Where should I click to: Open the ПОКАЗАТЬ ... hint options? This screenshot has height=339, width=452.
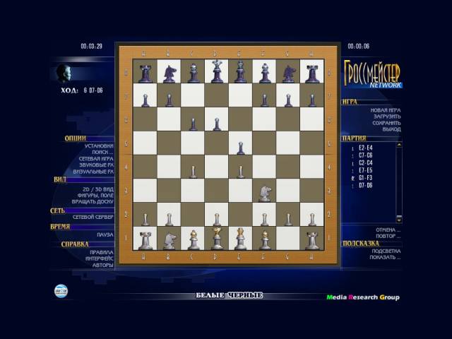(x=386, y=257)
